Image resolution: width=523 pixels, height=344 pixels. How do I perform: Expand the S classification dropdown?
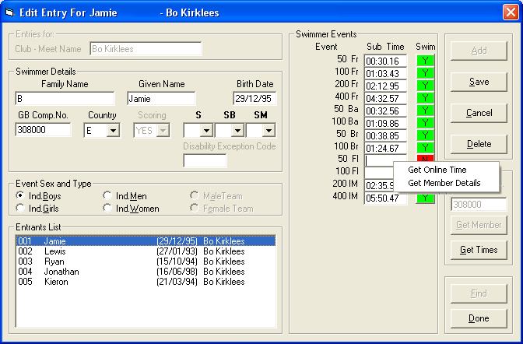click(x=205, y=131)
